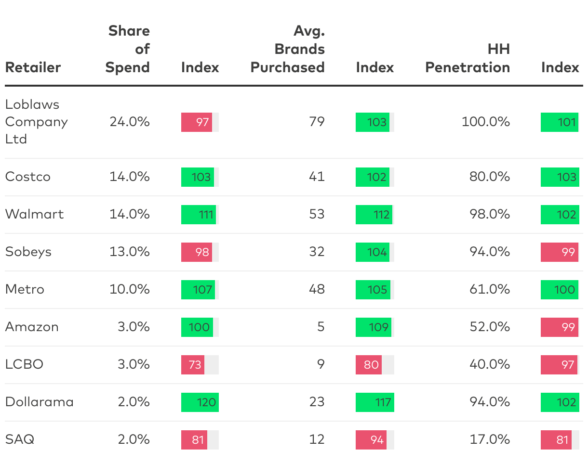
Task: Click the Loblaws Company Ltd retailer name
Action: (36, 122)
